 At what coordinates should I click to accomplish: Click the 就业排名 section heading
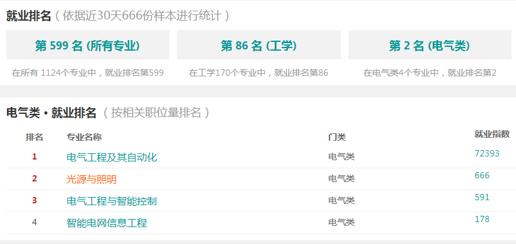tap(29, 16)
